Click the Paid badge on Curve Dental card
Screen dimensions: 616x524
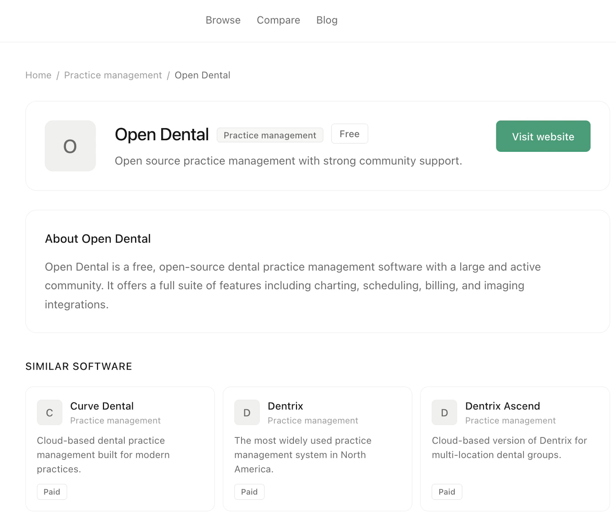[x=52, y=492]
